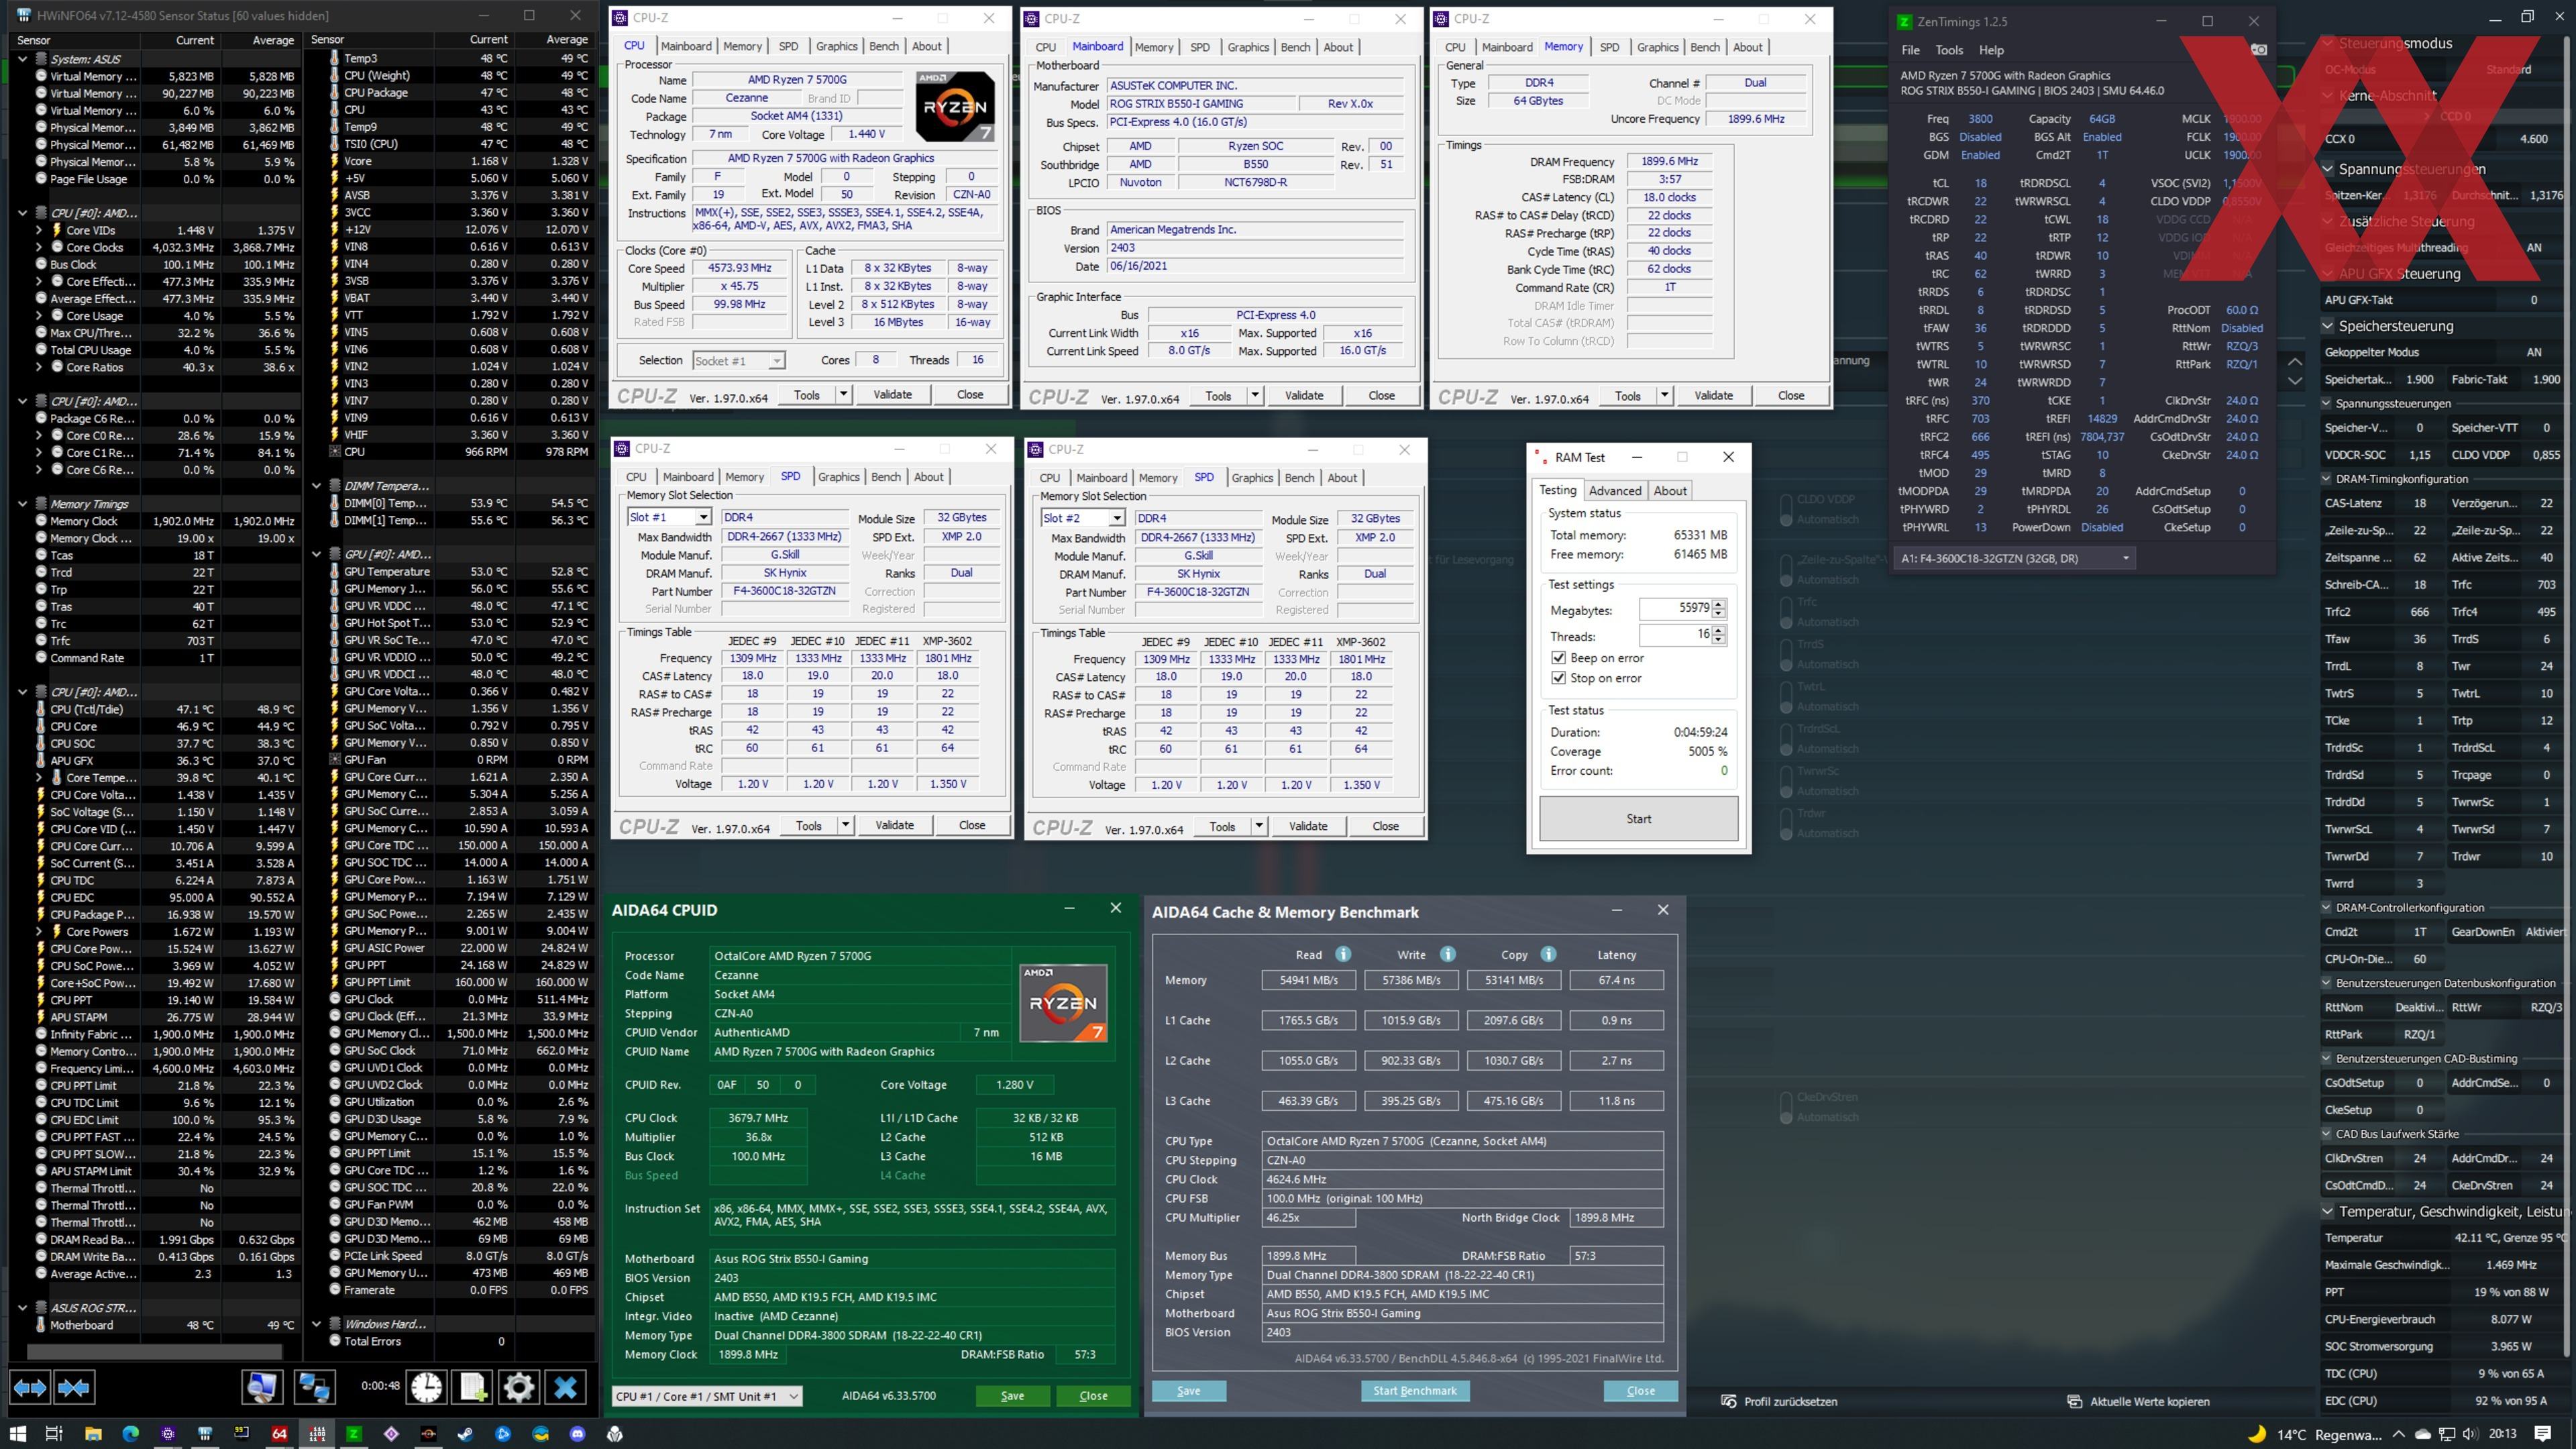This screenshot has height=1449, width=2576.
Task: Click the HWiNFO collapse columns arrows icon
Action: (73, 1387)
